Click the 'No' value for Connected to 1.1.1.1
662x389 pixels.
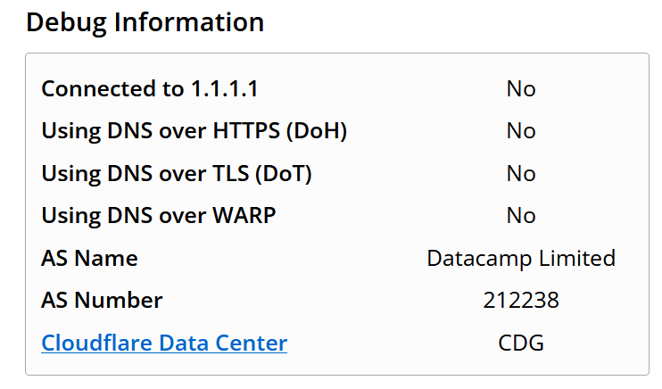(x=521, y=88)
